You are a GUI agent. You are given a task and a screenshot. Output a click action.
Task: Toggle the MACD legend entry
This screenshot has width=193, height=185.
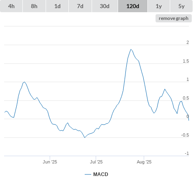coord(96,174)
